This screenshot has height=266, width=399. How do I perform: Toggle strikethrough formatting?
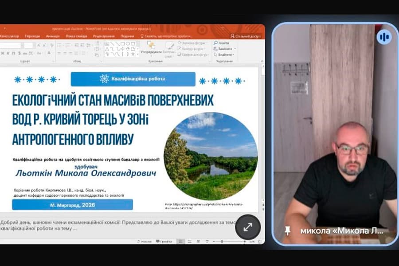coord(25,54)
